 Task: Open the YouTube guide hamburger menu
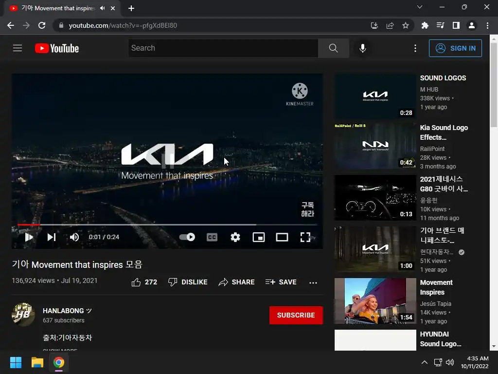click(x=18, y=48)
